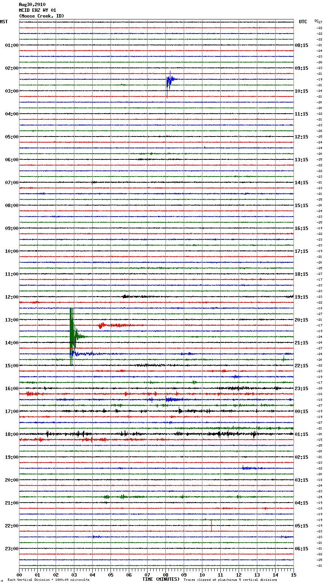Click the 12:15 UTC time label
This screenshot has width=324, height=585.
[302, 137]
